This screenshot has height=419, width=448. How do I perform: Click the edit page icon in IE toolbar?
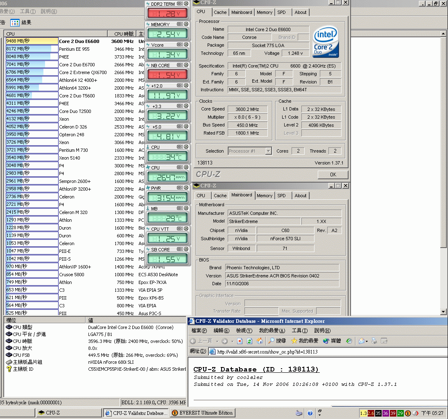pos(384,341)
